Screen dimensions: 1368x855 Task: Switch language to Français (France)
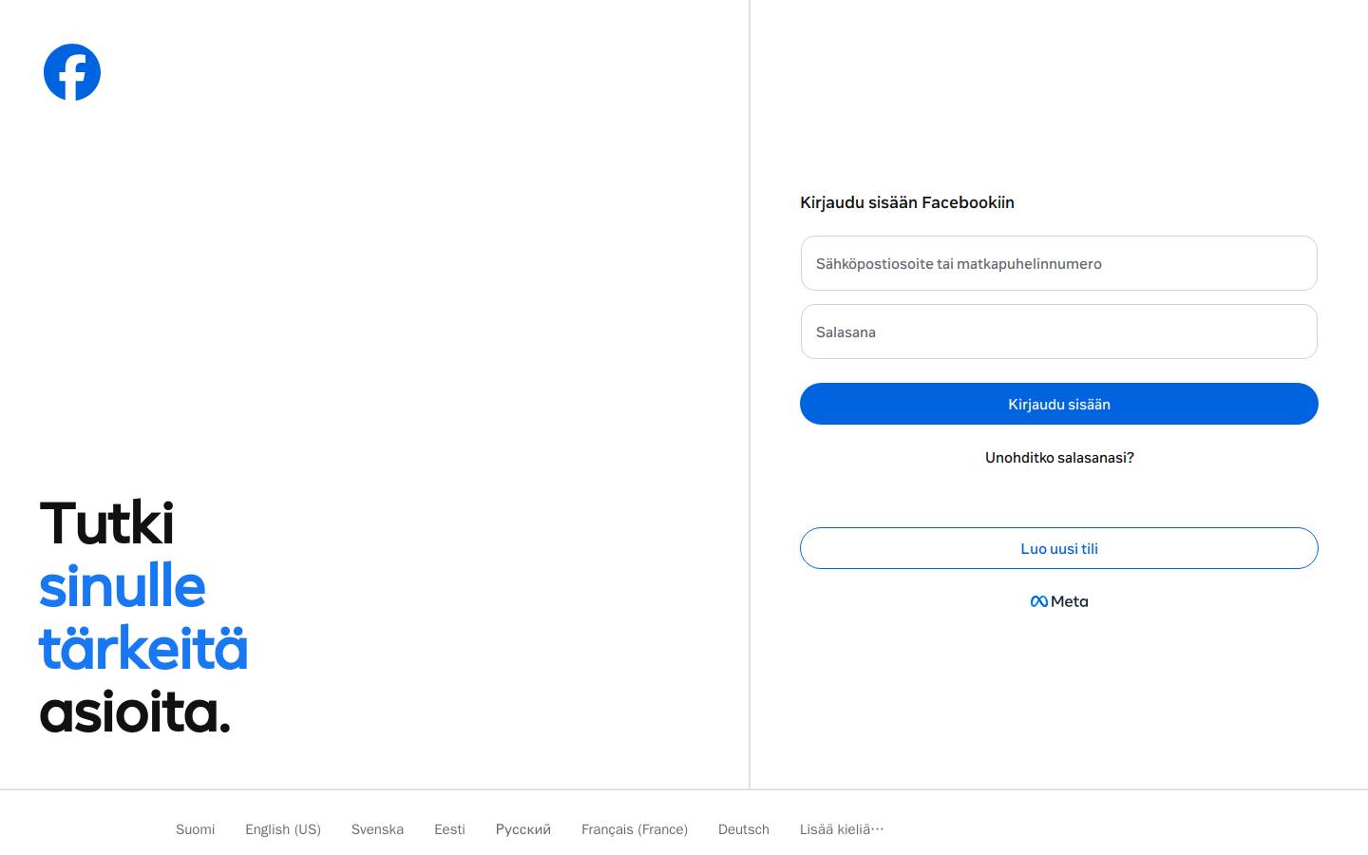pyautogui.click(x=635, y=829)
